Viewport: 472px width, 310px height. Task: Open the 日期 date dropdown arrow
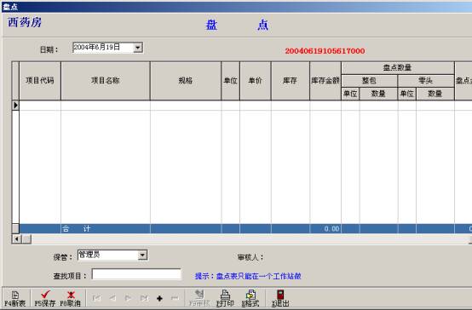[x=137, y=48]
